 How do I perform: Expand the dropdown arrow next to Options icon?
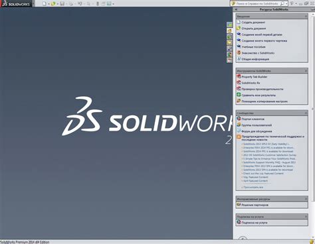tap(113, 4)
